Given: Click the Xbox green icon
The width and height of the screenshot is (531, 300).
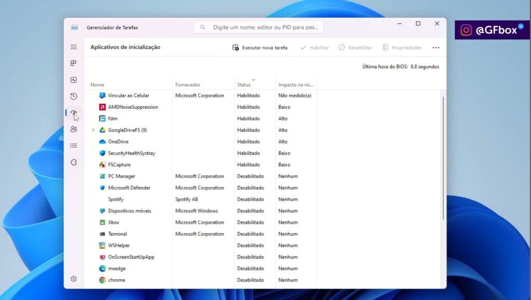Looking at the screenshot, I should pyautogui.click(x=102, y=222).
